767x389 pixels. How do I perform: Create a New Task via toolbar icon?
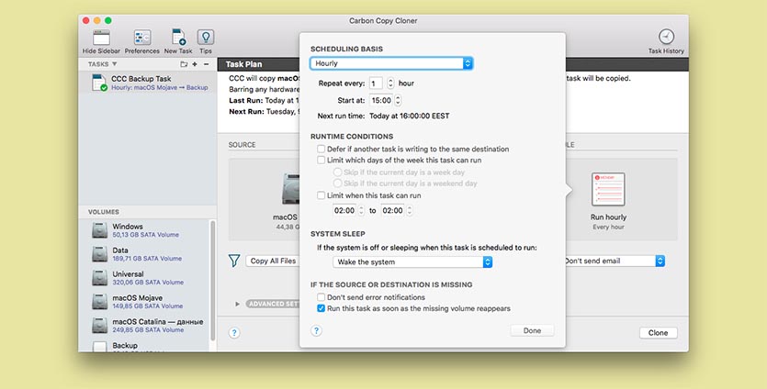pos(178,37)
